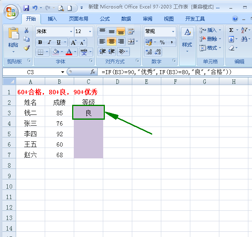Open Print Preview from quick access toolbar
Image resolution: width=252 pixels, height=237 pixels.
click(61, 8)
